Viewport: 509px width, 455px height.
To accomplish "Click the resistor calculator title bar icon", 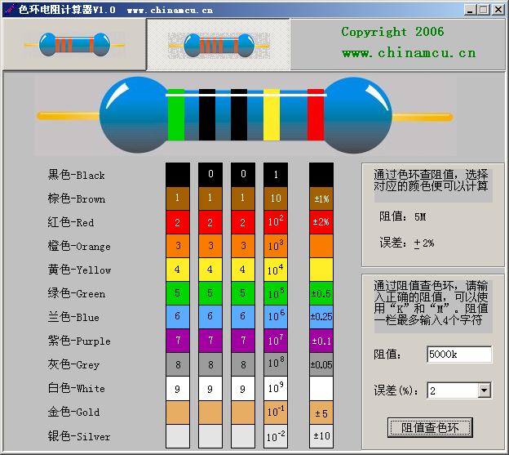I will (10, 10).
